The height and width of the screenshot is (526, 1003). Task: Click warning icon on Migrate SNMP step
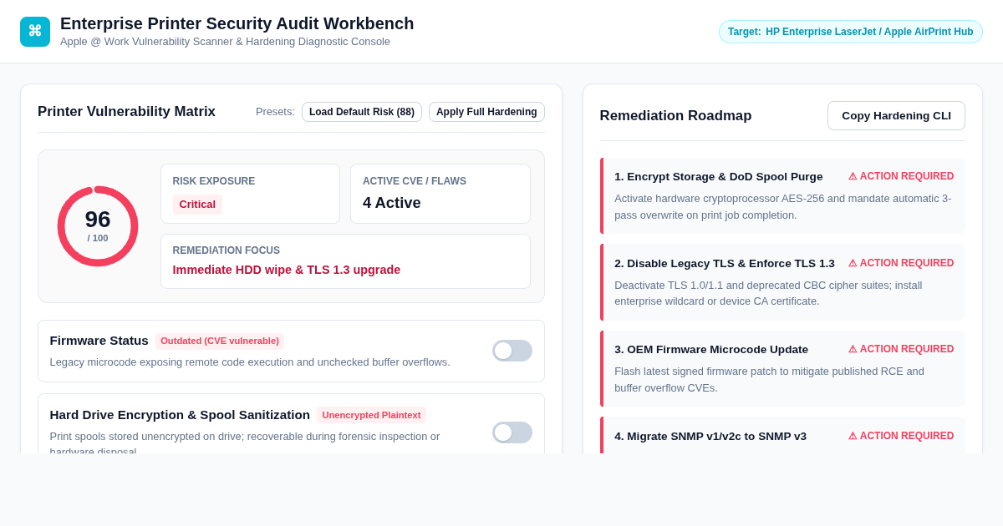point(853,436)
